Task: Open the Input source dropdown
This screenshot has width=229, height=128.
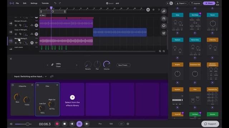Action: click(x=30, y=76)
